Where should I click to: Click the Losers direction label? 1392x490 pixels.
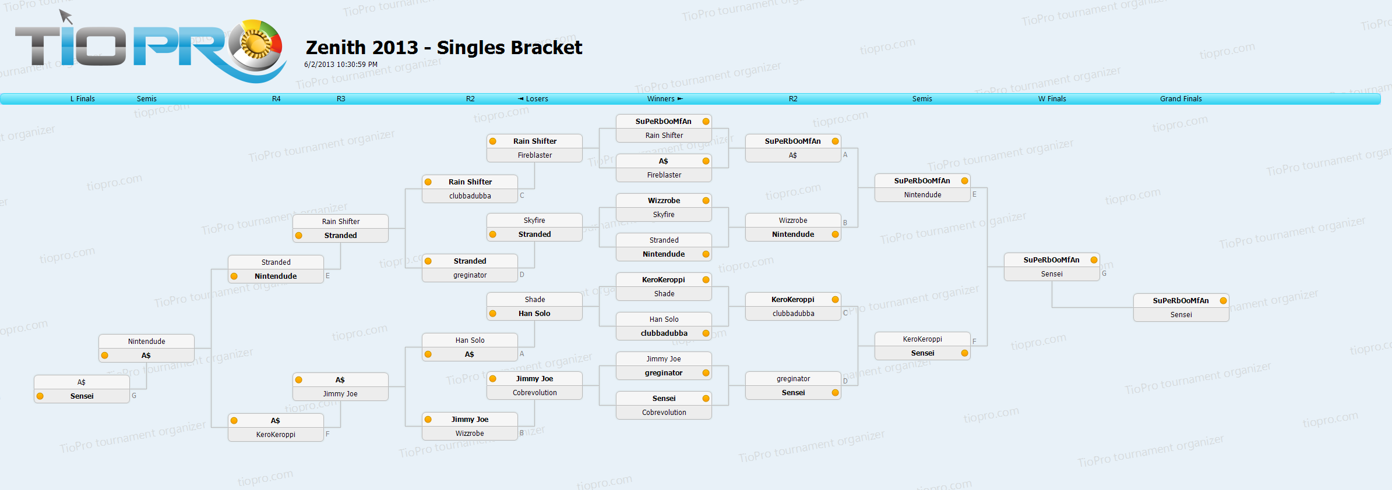[533, 99]
